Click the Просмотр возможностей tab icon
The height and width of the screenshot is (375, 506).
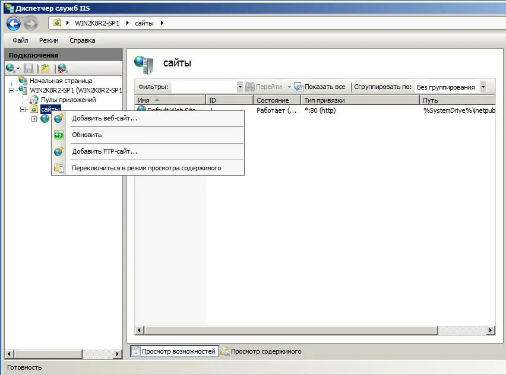[136, 351]
